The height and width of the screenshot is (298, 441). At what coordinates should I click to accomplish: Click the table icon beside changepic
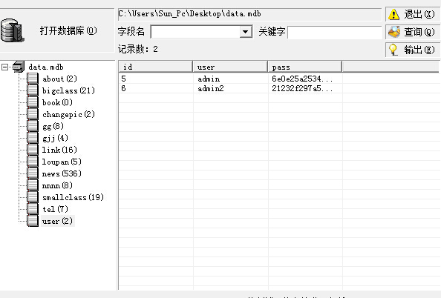coord(33,114)
